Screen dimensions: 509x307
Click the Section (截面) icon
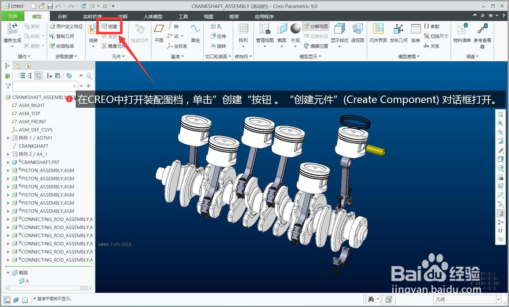[x=282, y=29]
